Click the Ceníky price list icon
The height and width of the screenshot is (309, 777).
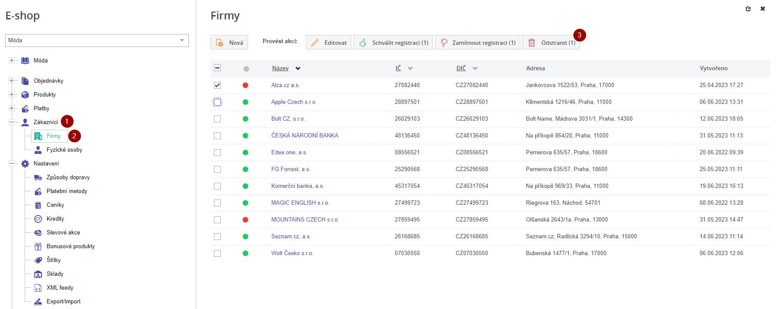[38, 205]
